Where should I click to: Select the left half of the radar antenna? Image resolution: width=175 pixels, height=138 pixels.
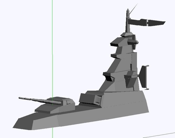tap(138, 22)
